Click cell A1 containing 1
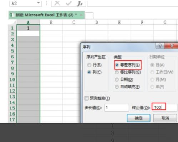This screenshot has height=142, width=178. pyautogui.click(x=28, y=28)
